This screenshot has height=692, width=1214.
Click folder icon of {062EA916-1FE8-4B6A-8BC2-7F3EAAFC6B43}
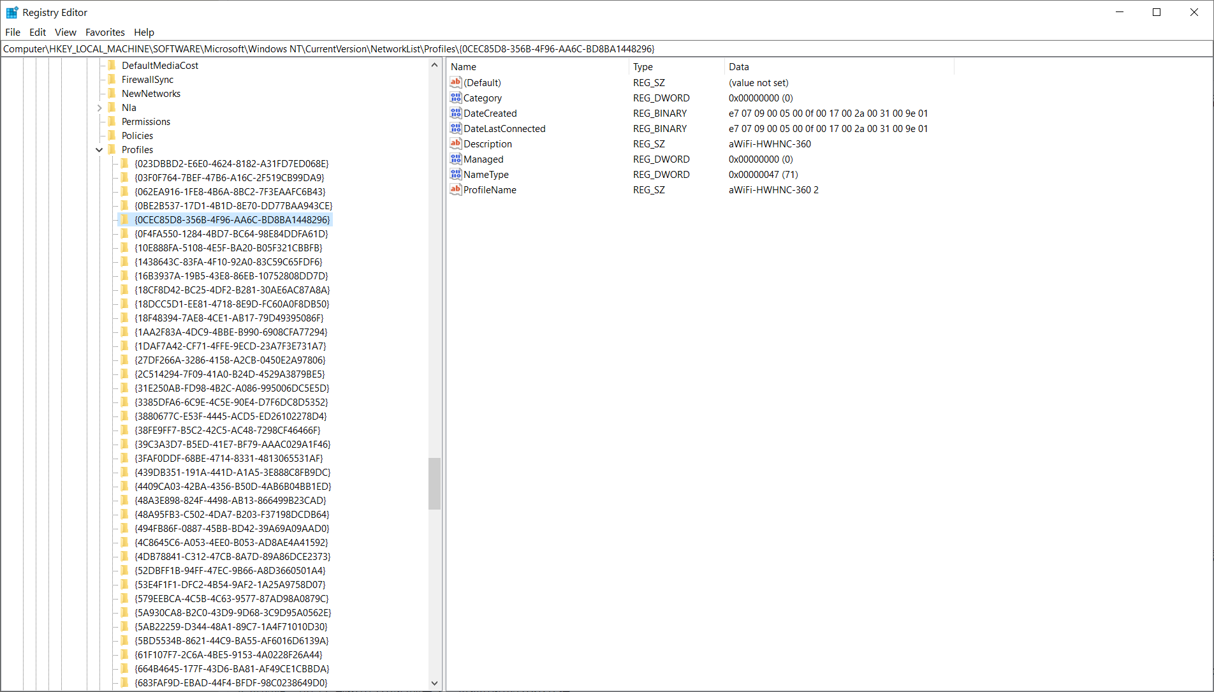(x=125, y=191)
